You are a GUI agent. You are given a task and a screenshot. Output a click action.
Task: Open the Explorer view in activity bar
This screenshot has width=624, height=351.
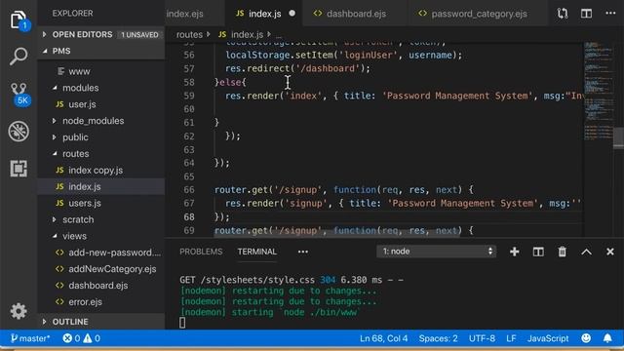coord(19,19)
